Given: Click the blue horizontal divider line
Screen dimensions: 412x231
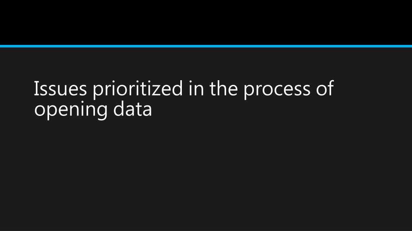Looking at the screenshot, I should pos(206,47).
